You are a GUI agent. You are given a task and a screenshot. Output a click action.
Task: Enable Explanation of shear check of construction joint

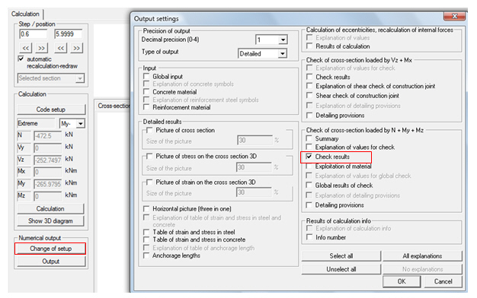309,86
